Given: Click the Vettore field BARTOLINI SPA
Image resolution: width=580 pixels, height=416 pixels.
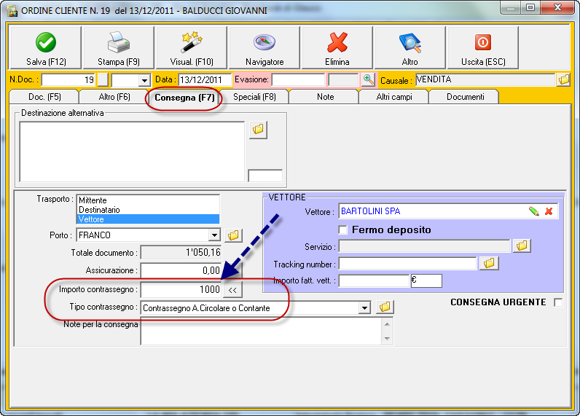Looking at the screenshot, I should point(433,211).
